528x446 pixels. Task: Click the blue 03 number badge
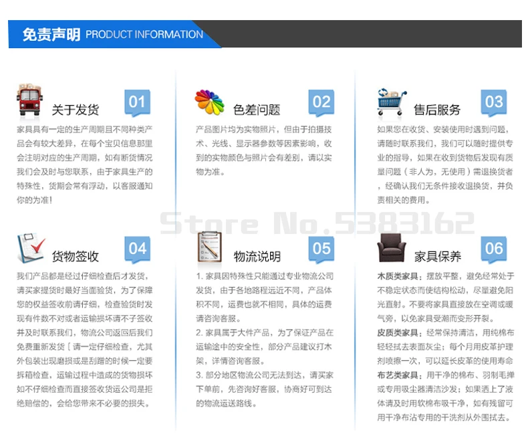pyautogui.click(x=494, y=103)
